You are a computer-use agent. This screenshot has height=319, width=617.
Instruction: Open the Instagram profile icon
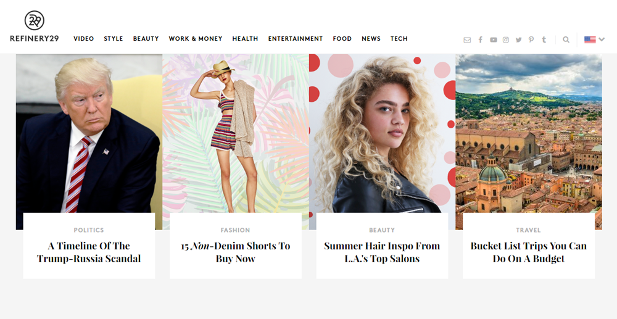[506, 39]
